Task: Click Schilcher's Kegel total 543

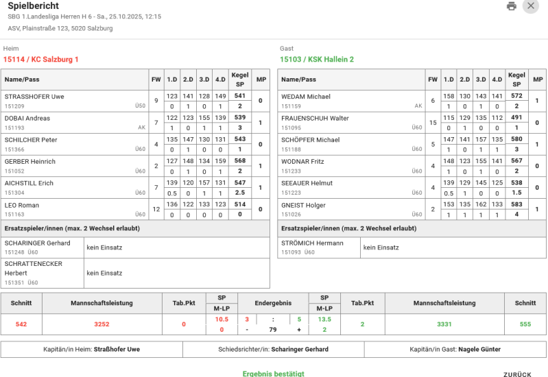Action: 240,139
